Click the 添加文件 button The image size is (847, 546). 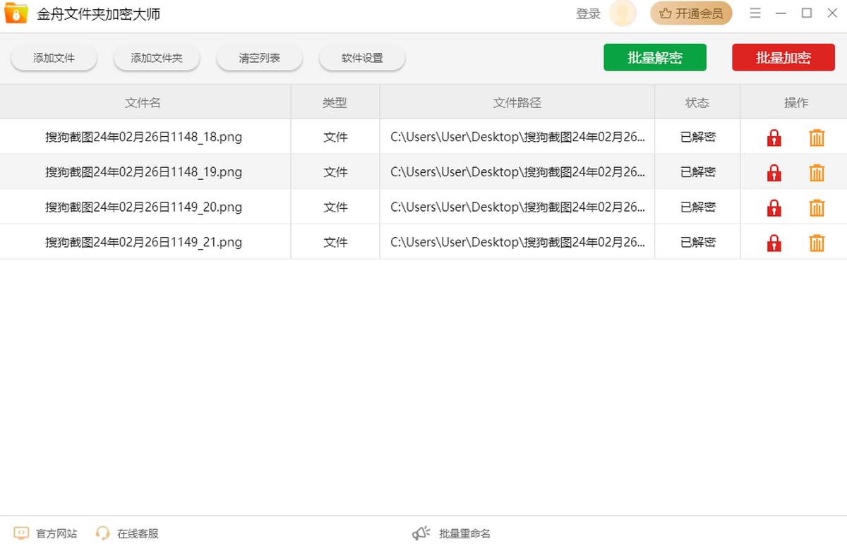click(54, 59)
